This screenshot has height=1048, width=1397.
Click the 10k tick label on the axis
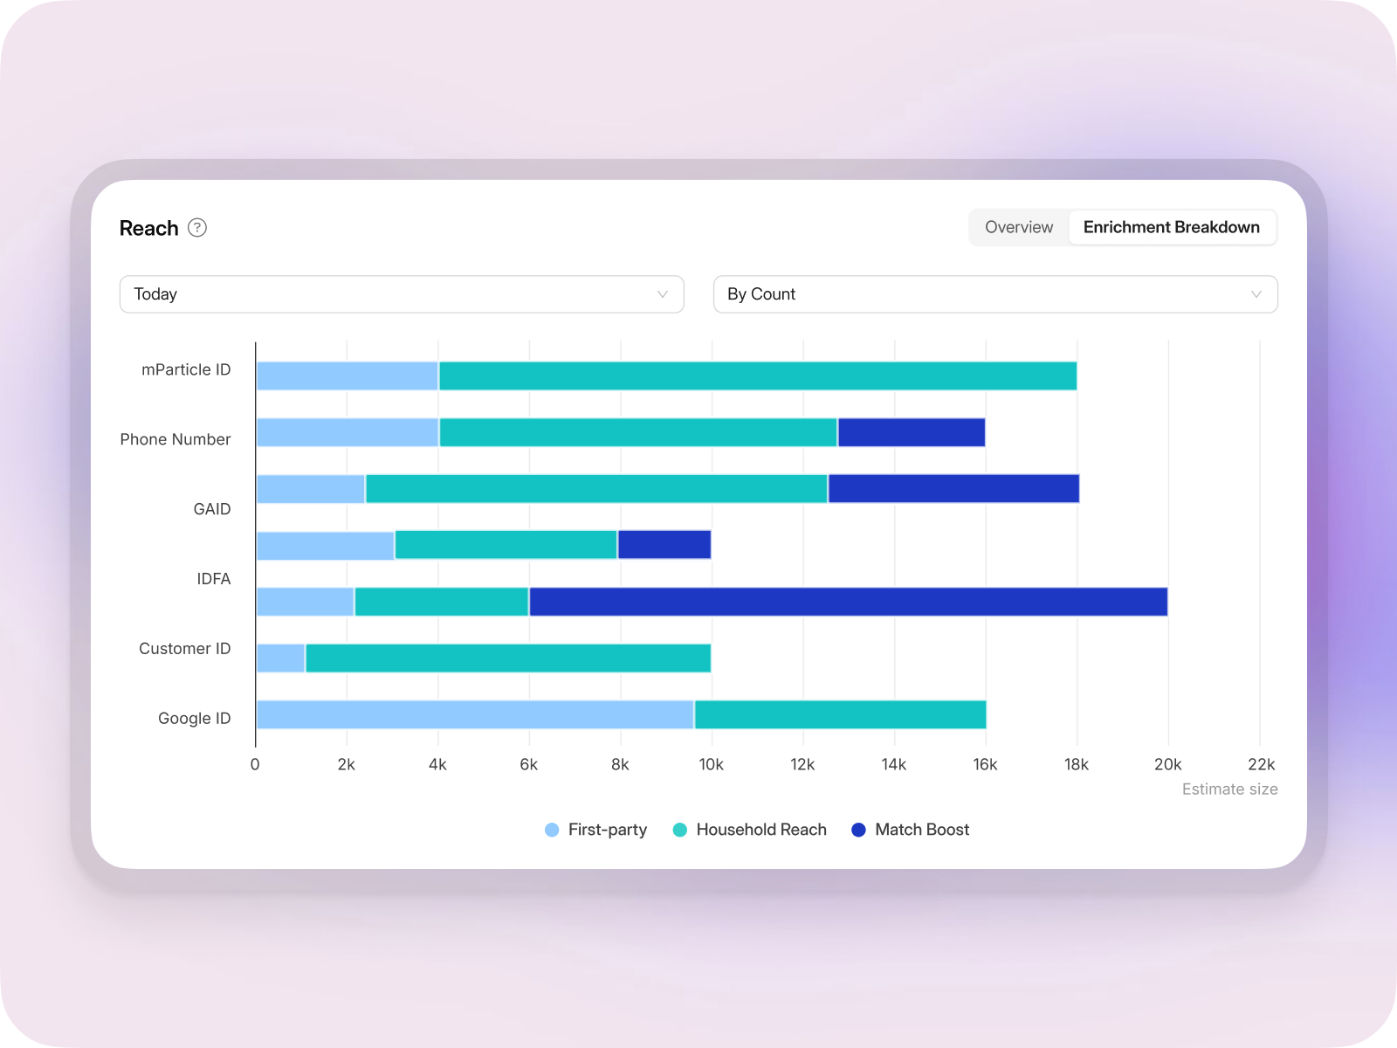(712, 765)
